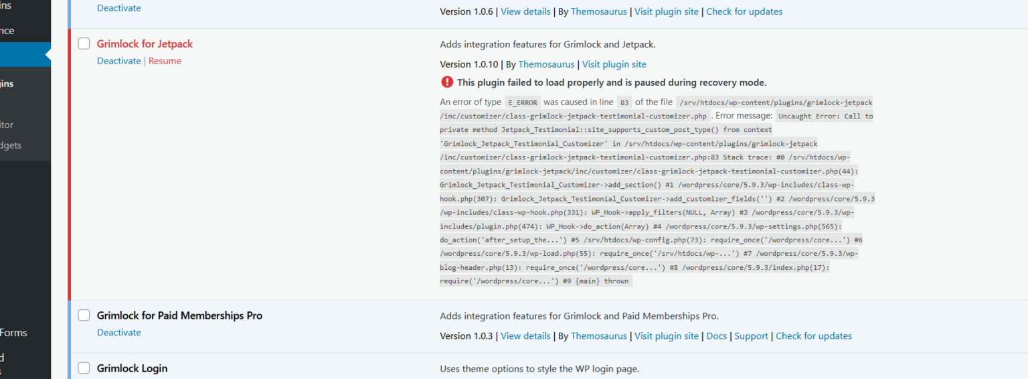Tick the Grimlock for Paid Memberships Pro checkbox

coord(84,315)
